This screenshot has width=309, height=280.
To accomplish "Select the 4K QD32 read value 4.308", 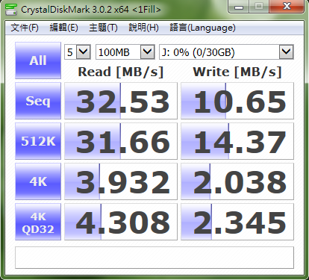I will click(121, 222).
